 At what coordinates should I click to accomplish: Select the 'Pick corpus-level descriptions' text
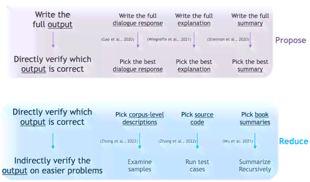pyautogui.click(x=139, y=118)
